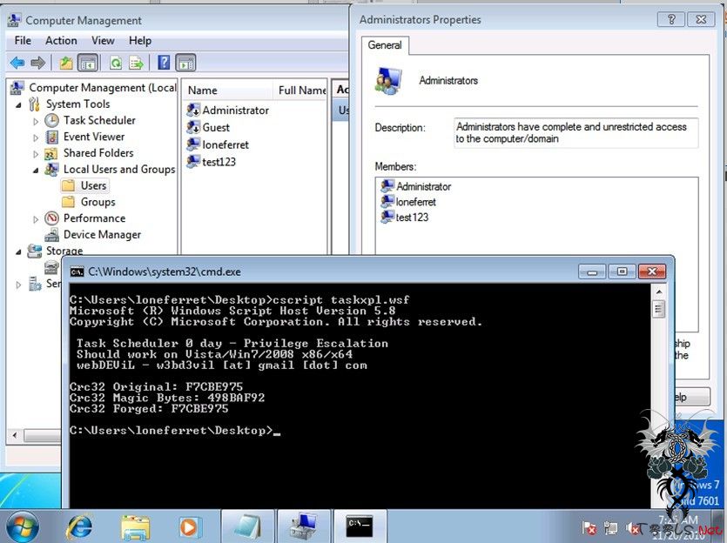Click the blue Help toolbar icon
The width and height of the screenshot is (727, 543).
[164, 63]
